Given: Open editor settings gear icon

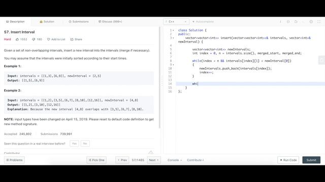Looking at the screenshot, I should 311,21.
